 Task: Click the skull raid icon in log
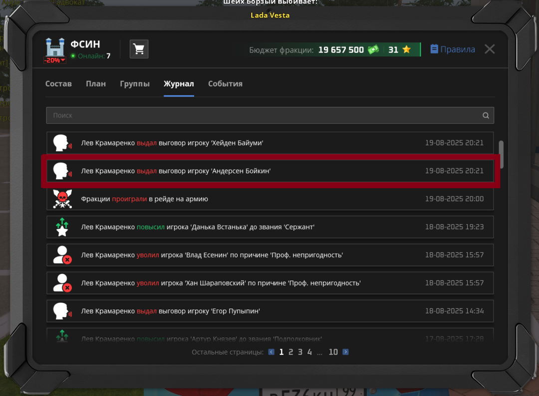click(62, 199)
